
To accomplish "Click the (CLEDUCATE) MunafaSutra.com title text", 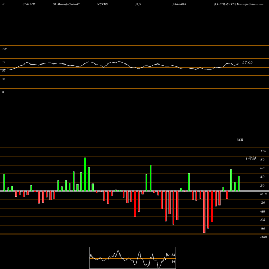I will [238, 4].
